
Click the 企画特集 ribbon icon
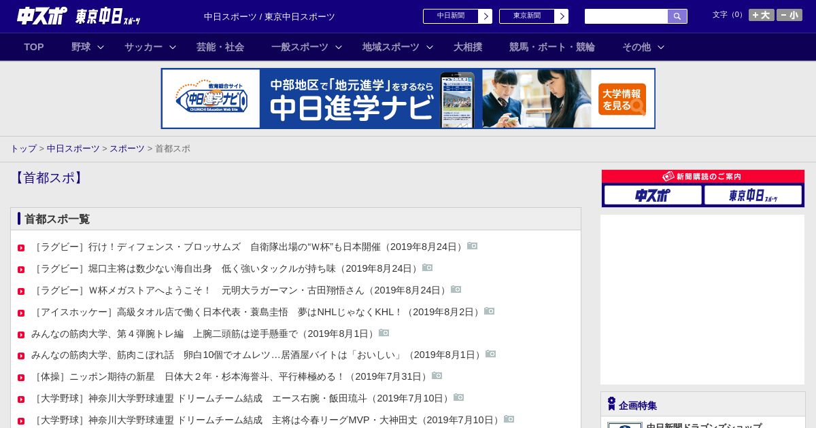(611, 404)
